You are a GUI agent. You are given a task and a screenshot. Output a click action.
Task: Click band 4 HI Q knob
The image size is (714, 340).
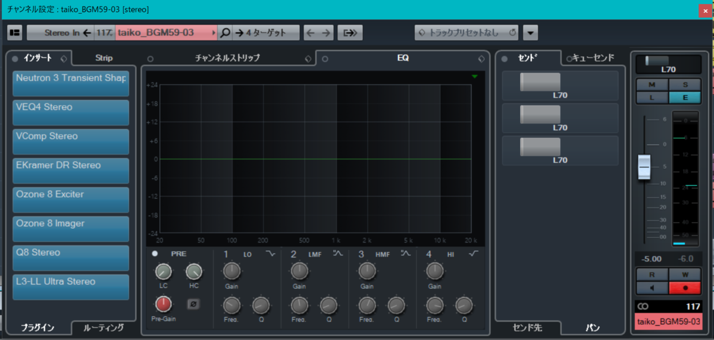[x=464, y=306]
